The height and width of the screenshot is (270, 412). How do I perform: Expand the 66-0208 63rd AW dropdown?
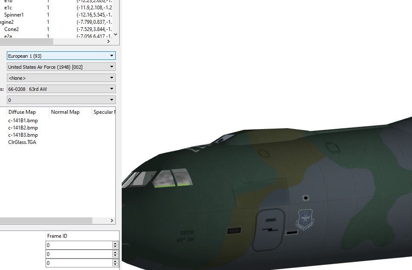pos(61,89)
